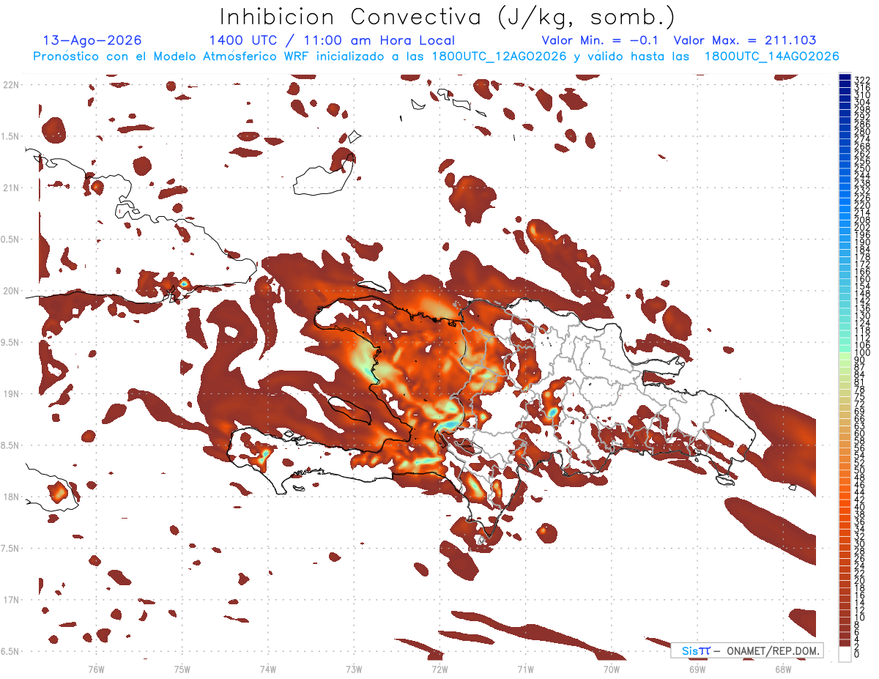Click the "22N" latitude label
The image size is (879, 679).
(x=11, y=85)
